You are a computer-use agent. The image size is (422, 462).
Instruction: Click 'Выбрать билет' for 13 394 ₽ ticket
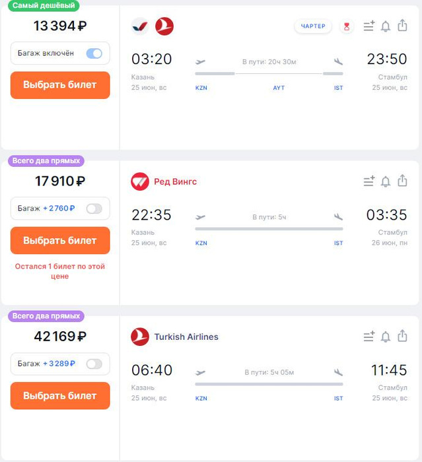[60, 85]
